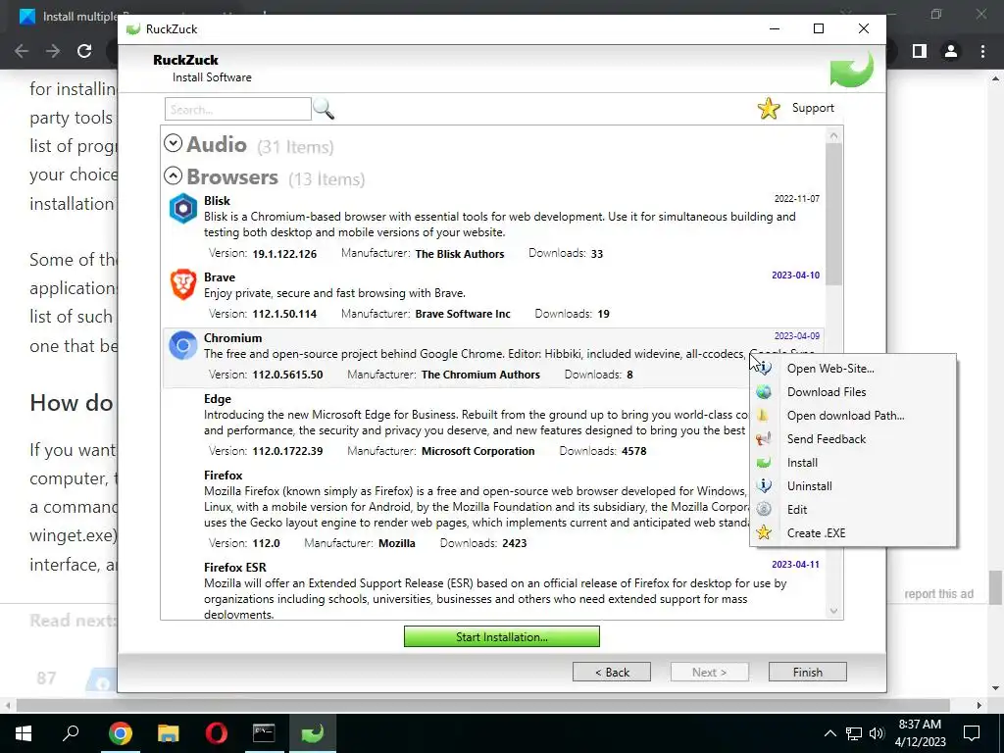Click the volume speaker tray icon
Screen dimensions: 1004x753
click(x=877, y=733)
